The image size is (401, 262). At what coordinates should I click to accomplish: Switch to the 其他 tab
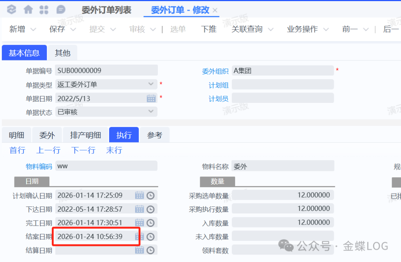[62, 53]
